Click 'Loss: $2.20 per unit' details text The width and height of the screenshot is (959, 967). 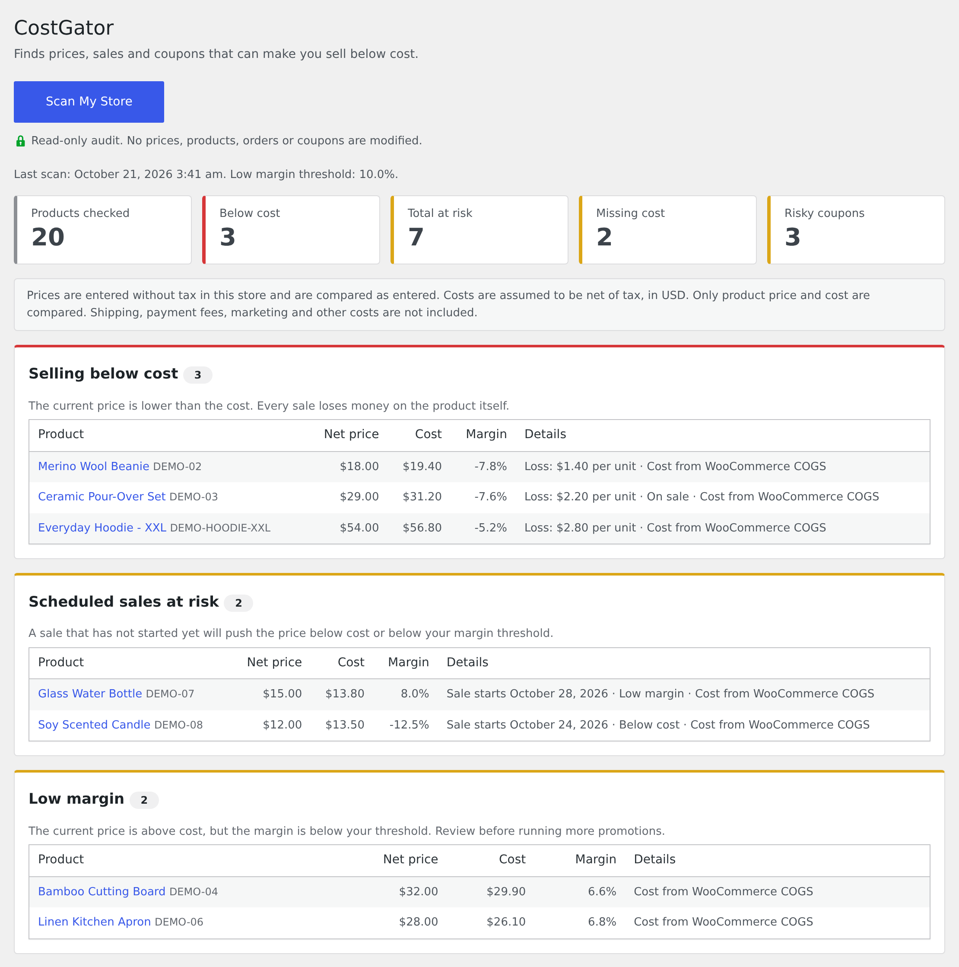coord(580,496)
